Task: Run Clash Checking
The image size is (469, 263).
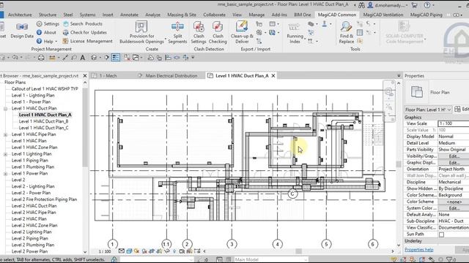Action: tap(218, 32)
